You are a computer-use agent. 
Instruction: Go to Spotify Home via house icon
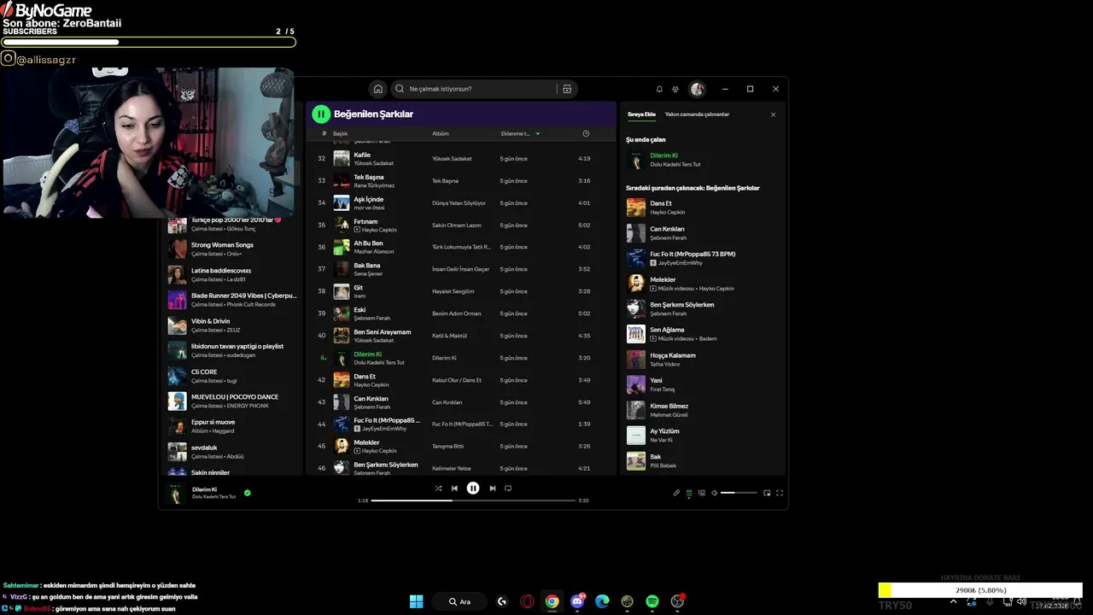tap(378, 89)
